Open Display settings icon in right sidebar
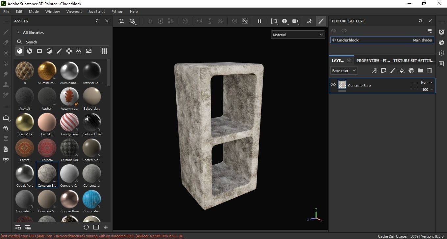 [441, 32]
